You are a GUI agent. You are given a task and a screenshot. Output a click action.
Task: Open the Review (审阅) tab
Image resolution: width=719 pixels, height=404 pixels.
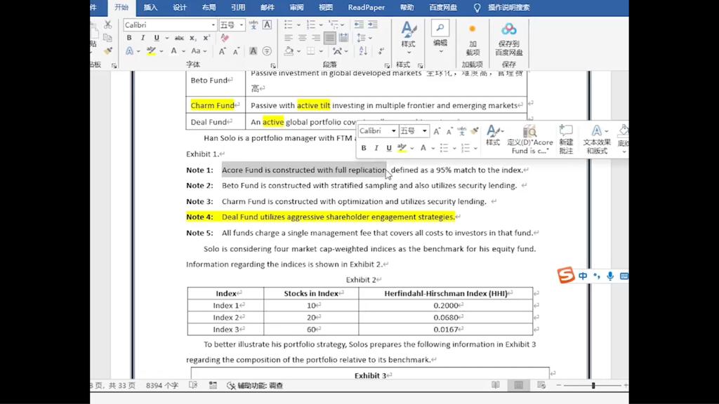coord(297,7)
